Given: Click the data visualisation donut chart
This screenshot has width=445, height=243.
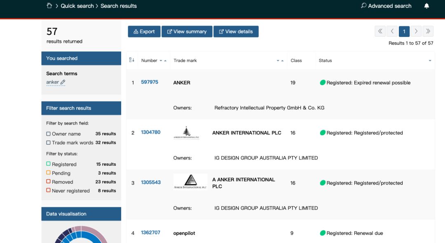Looking at the screenshot, I should coord(81,234).
